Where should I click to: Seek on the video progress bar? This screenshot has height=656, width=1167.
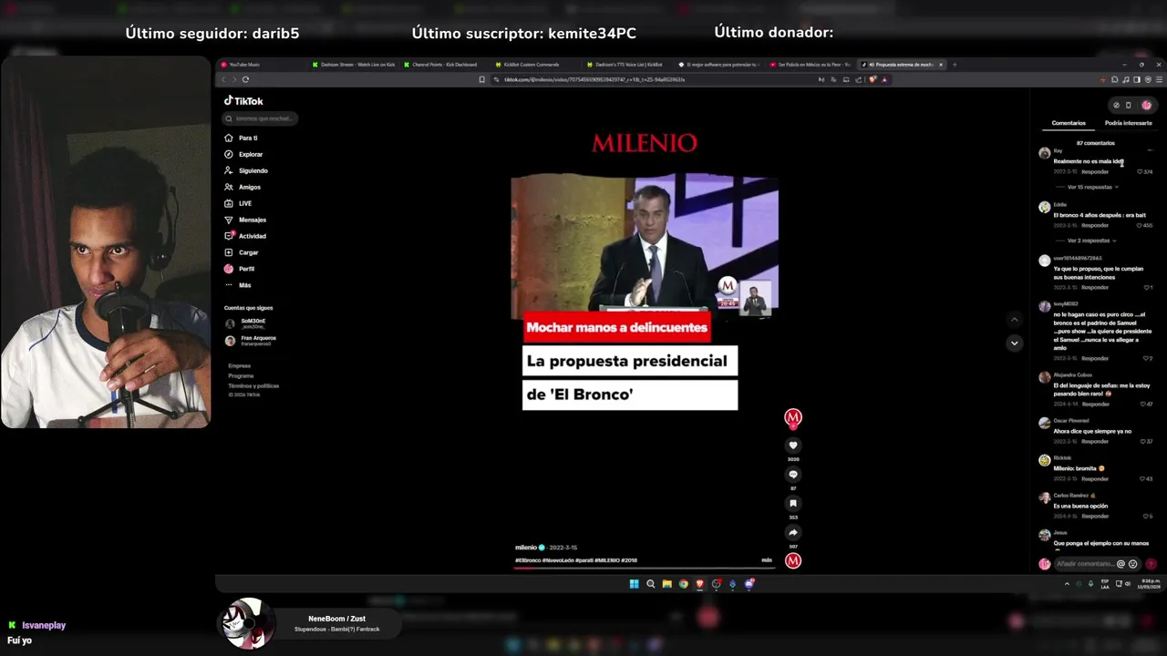(644, 568)
